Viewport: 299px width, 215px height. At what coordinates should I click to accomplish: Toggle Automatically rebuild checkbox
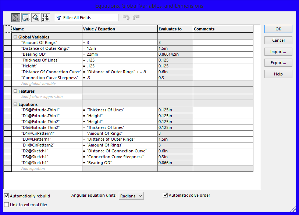7,196
